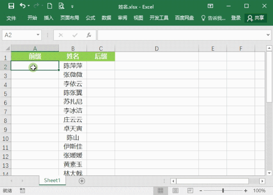Click the Cancel X icon in formula bar
Screen dimensions: 273x195
[61, 35]
